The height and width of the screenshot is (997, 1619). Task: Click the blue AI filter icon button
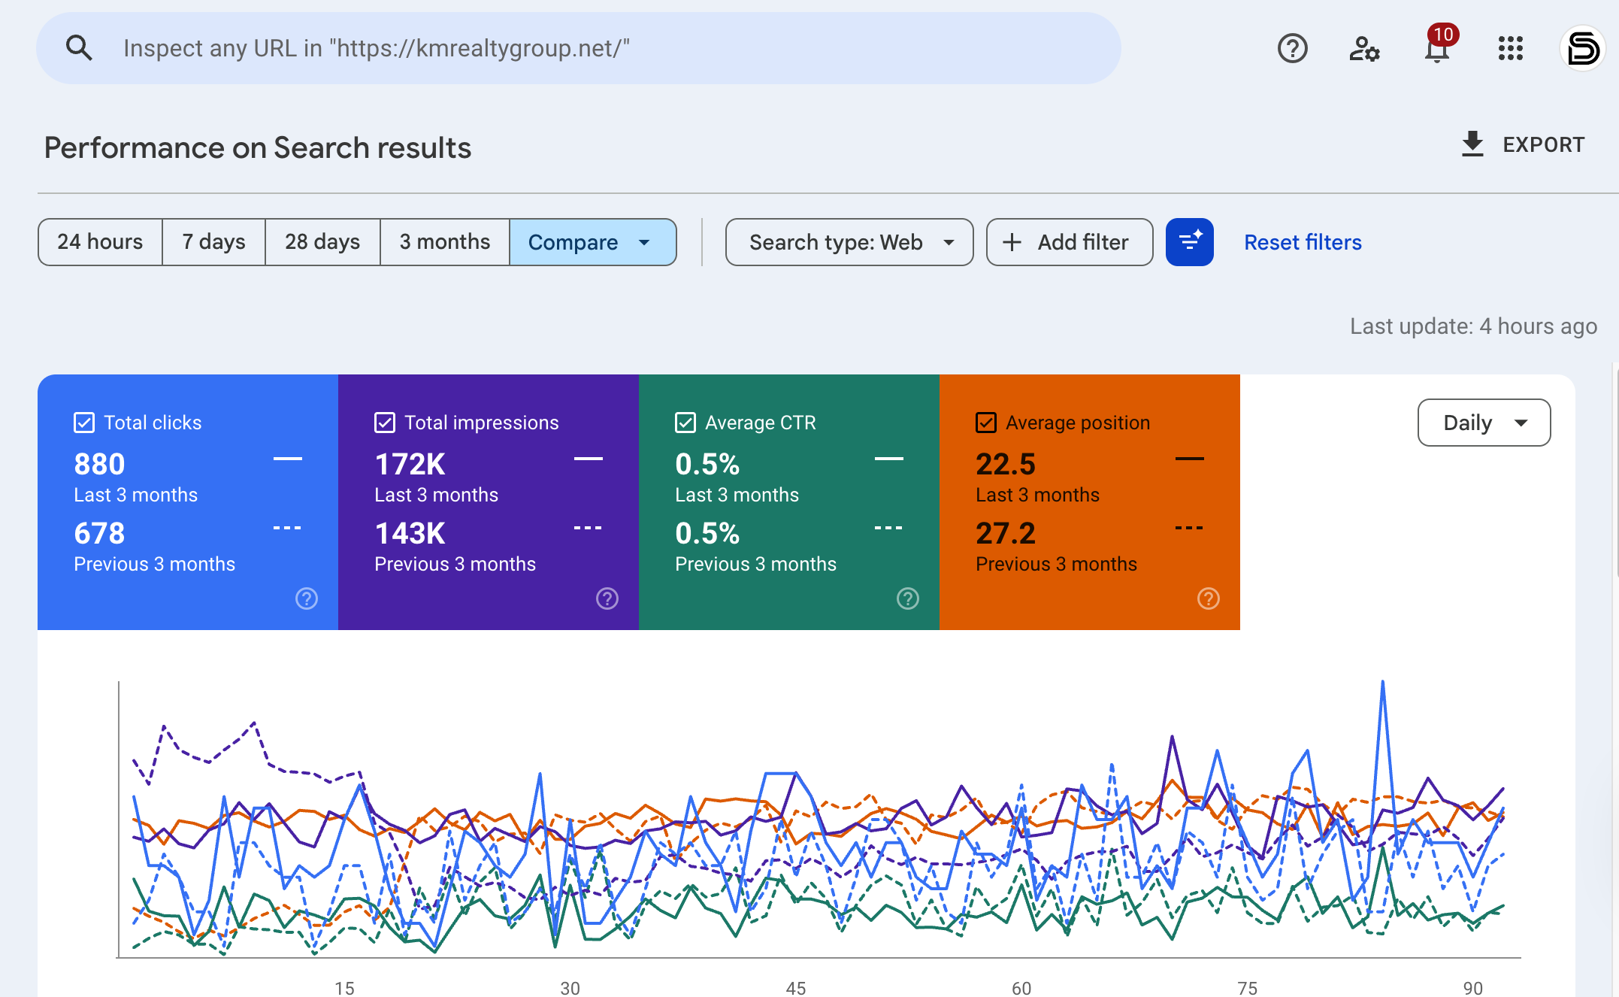pyautogui.click(x=1189, y=242)
